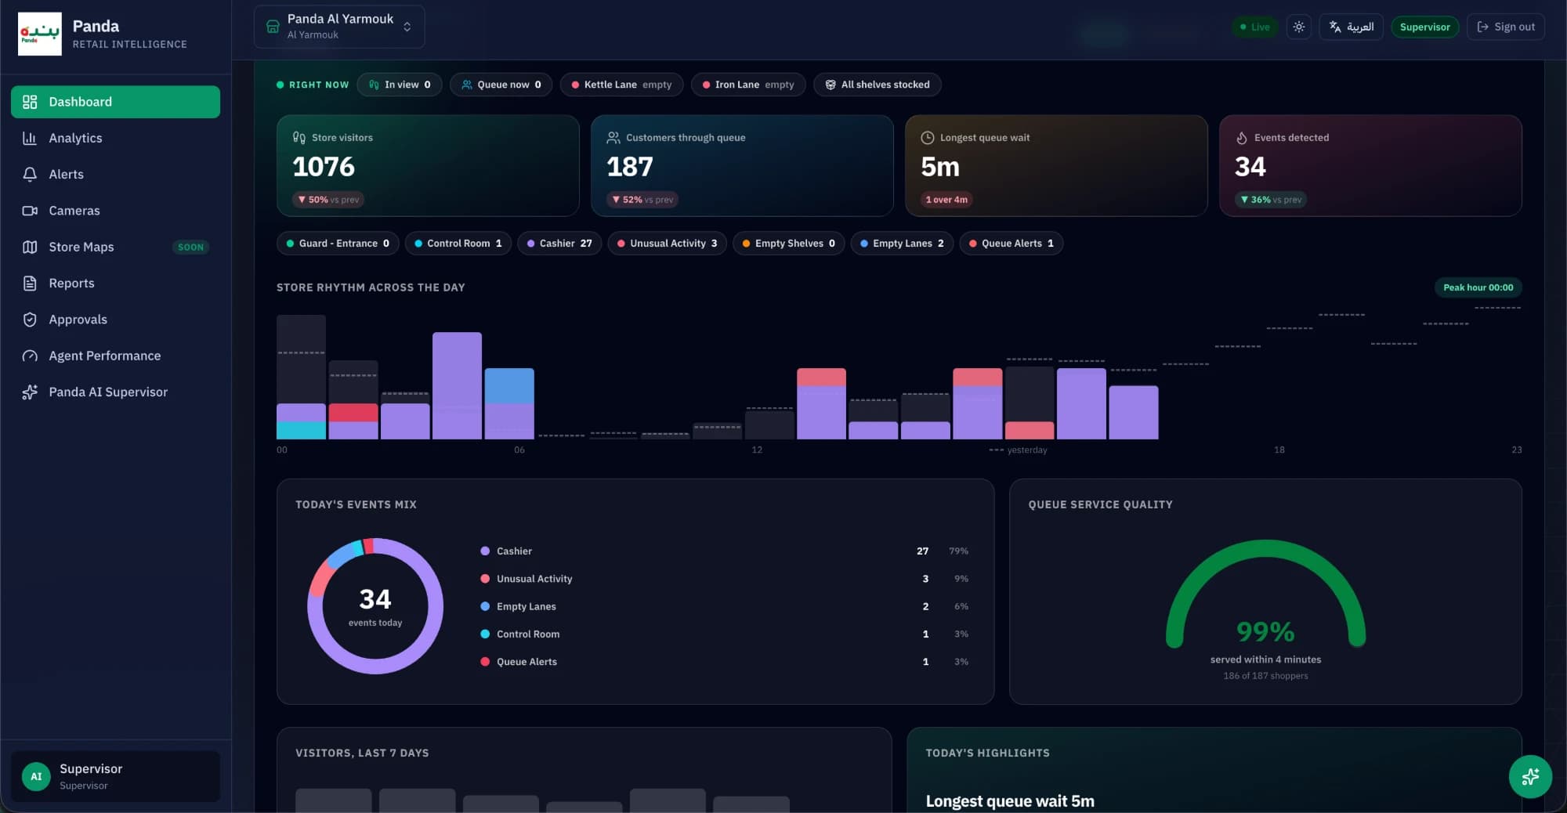Click the footprints icon on Store visitors
This screenshot has height=813, width=1567.
coord(299,137)
